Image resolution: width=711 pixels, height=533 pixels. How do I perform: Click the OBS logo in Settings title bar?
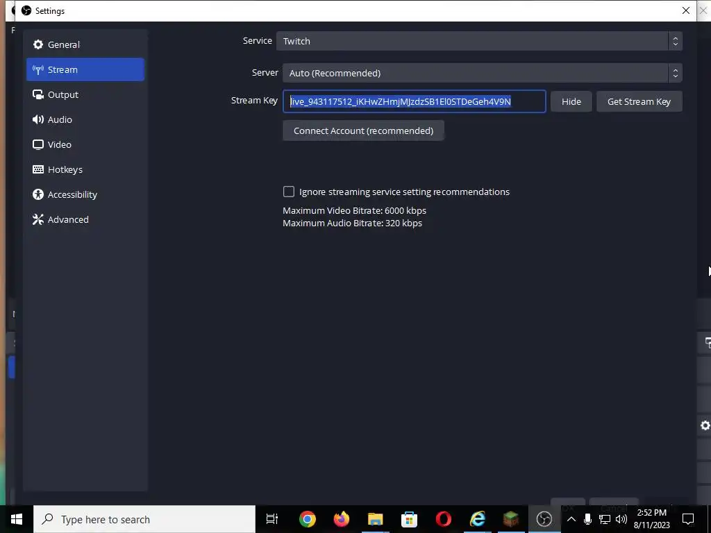(26, 10)
